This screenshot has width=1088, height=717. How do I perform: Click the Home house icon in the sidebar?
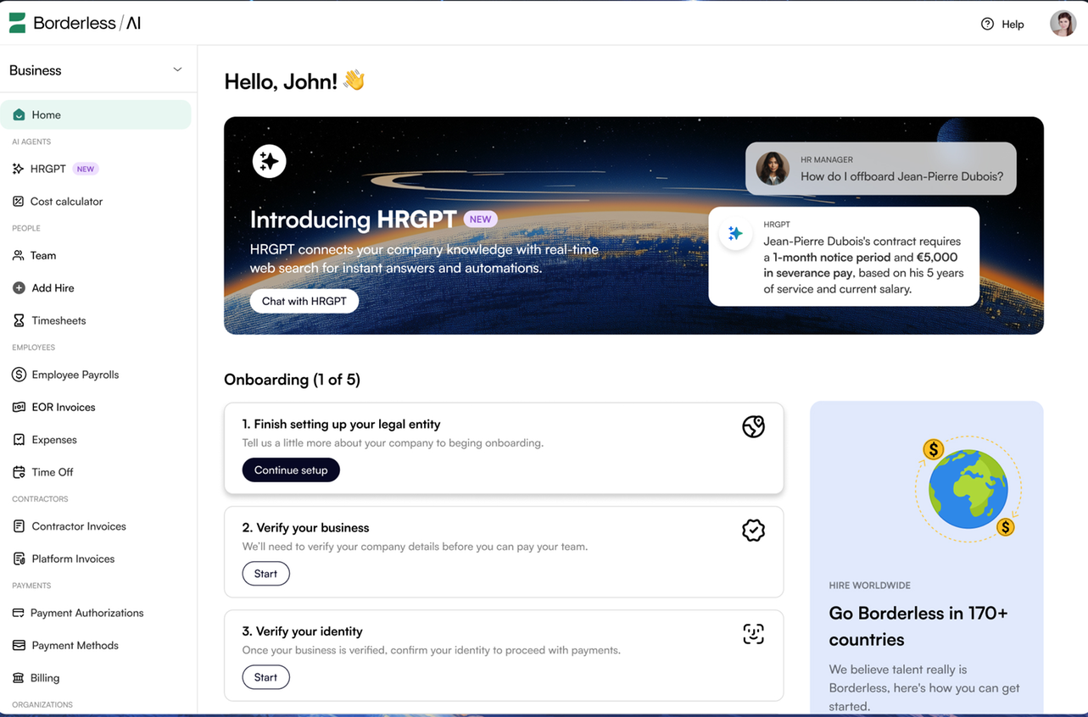[19, 114]
